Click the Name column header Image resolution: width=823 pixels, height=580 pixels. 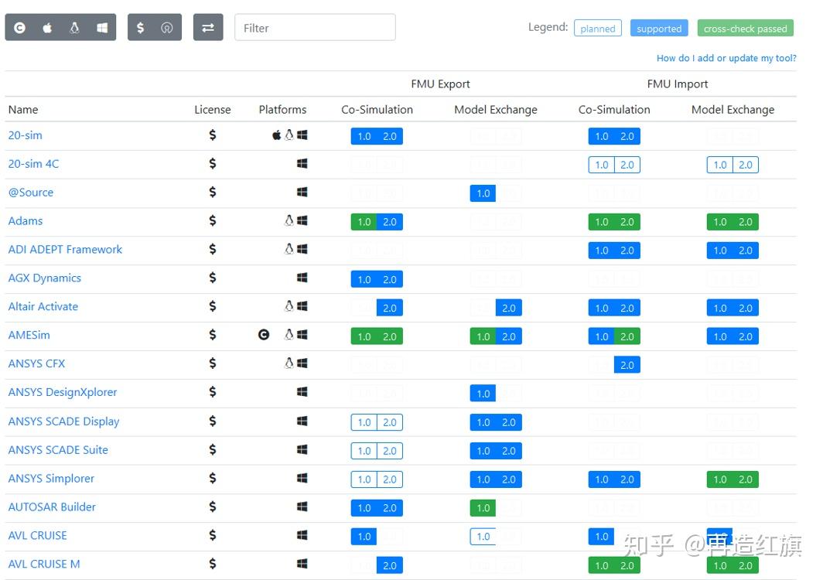click(23, 110)
